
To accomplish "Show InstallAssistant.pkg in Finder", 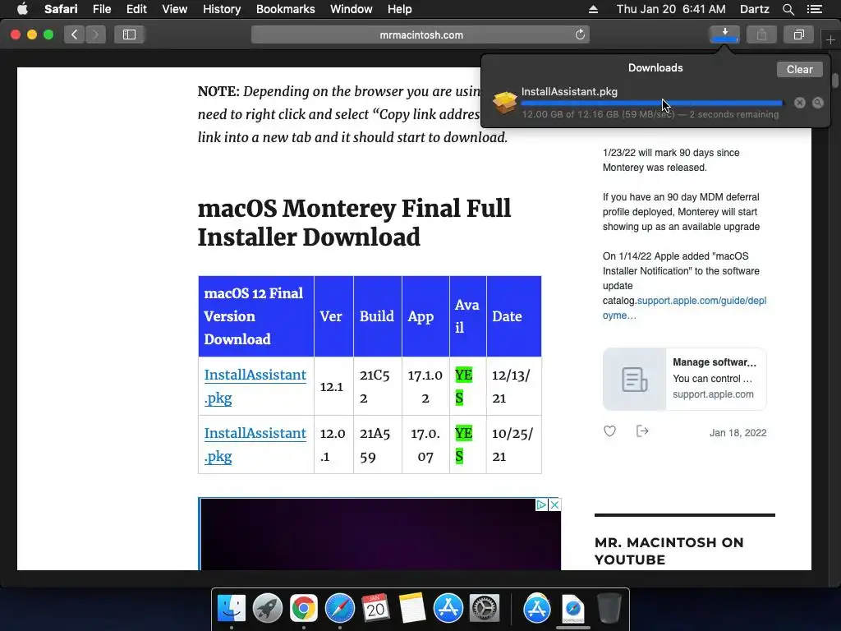I will point(817,103).
